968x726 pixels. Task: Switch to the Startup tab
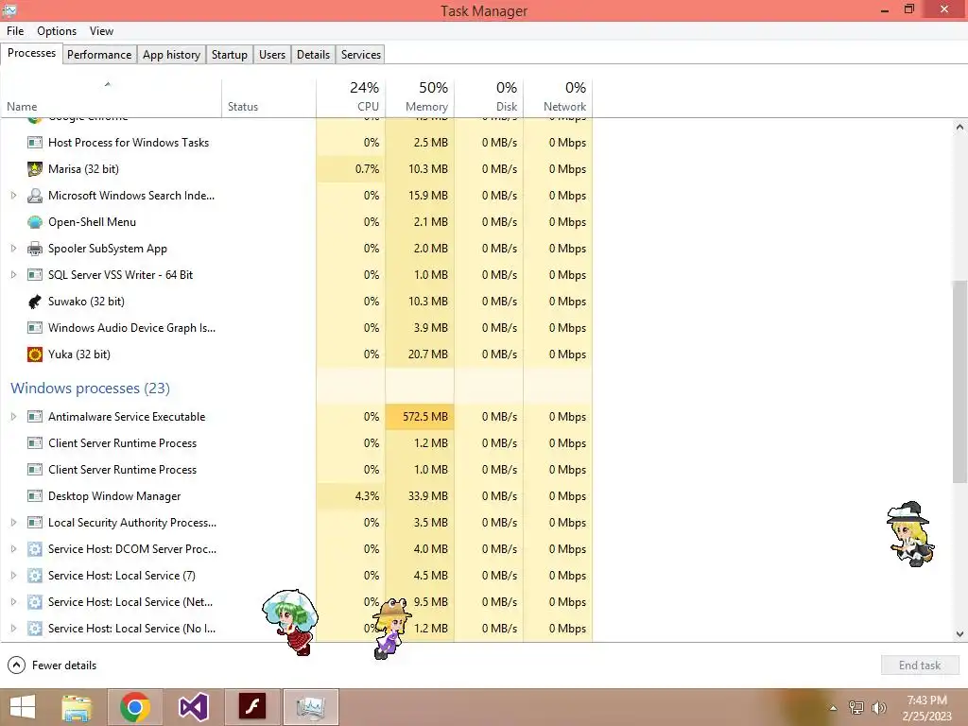[x=230, y=54]
